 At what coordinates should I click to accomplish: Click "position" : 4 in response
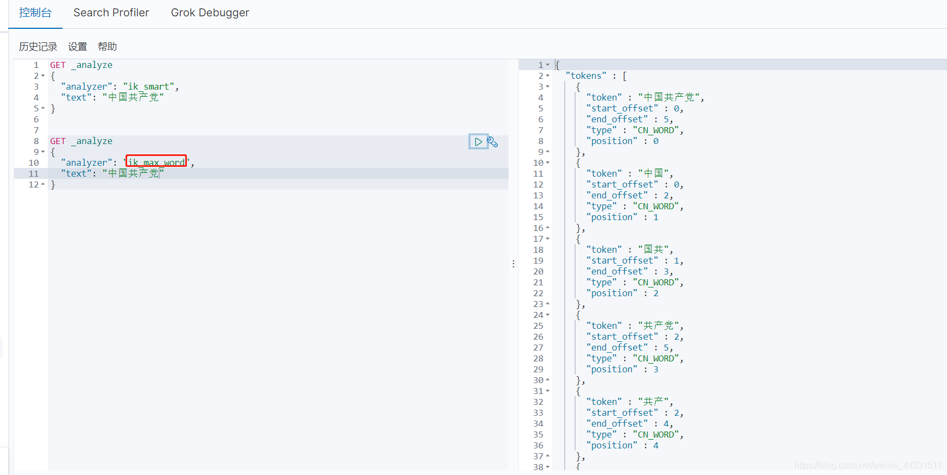click(x=622, y=445)
